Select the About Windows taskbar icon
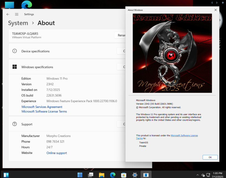This screenshot has height=178, width=226. (x=146, y=175)
